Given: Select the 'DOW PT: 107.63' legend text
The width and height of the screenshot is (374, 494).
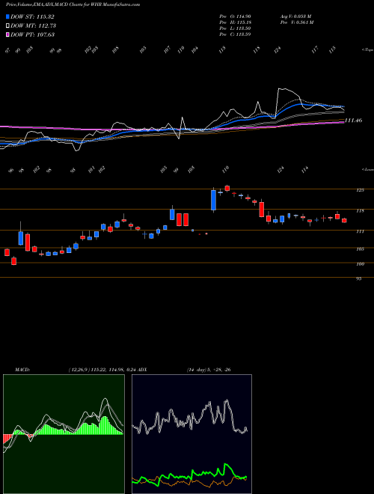Looking at the screenshot, I should [32, 34].
